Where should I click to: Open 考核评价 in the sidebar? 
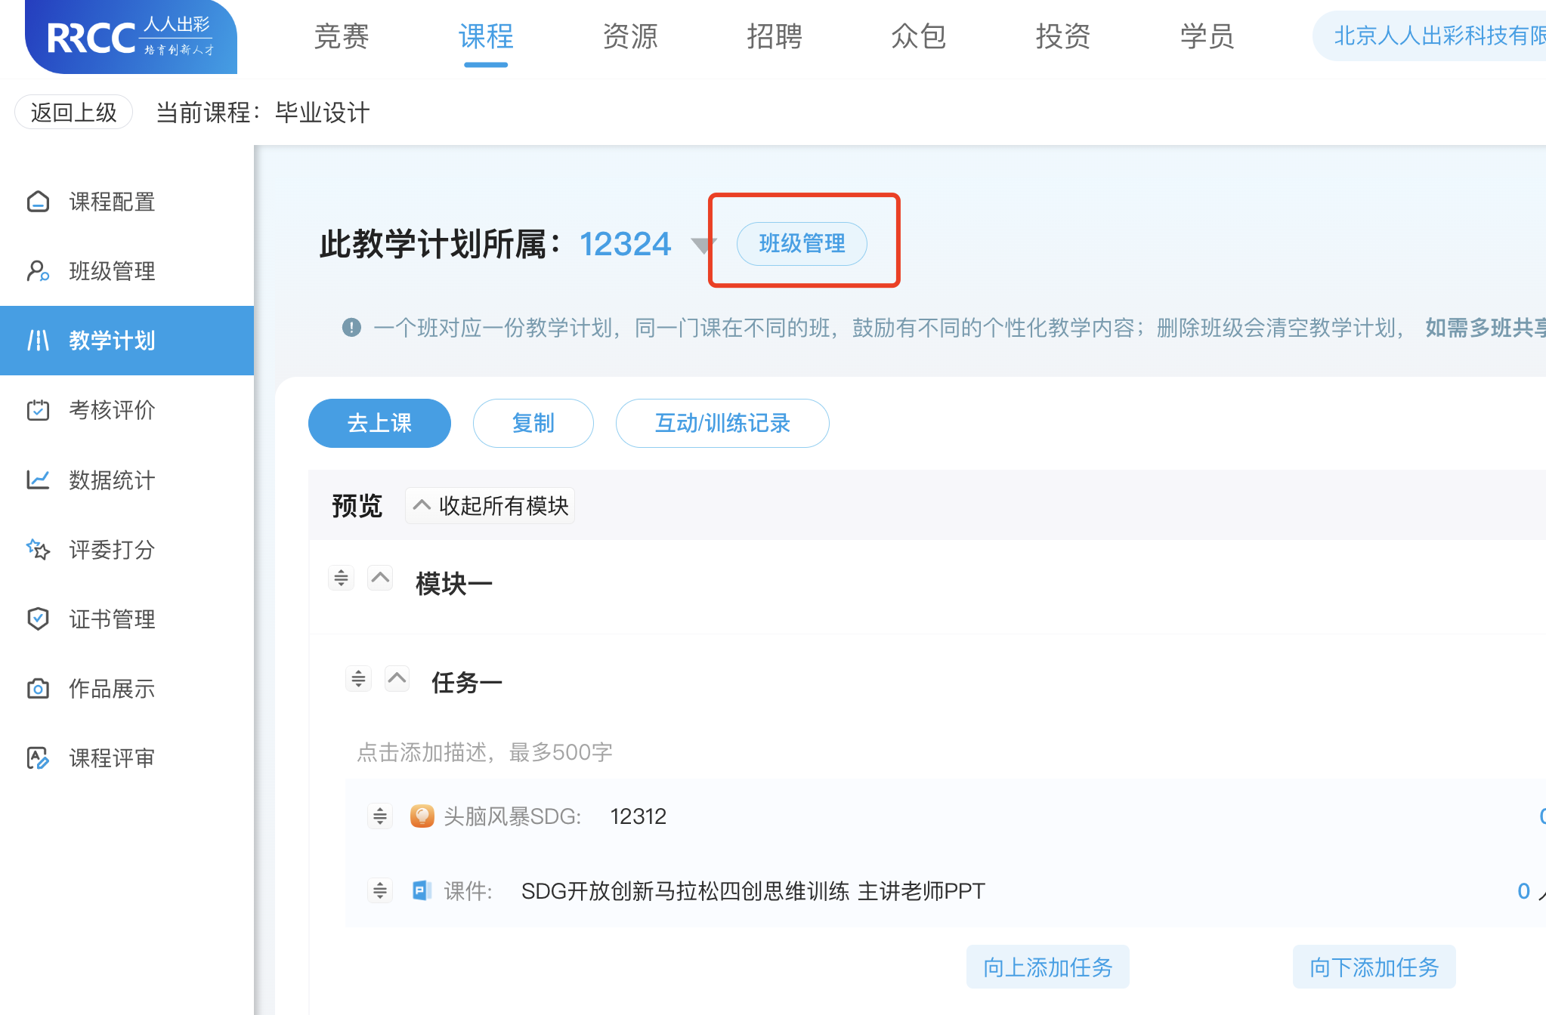[113, 411]
